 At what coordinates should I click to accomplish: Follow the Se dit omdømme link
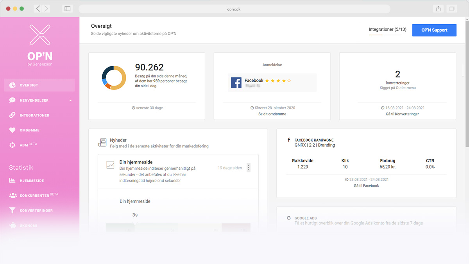[x=272, y=114]
